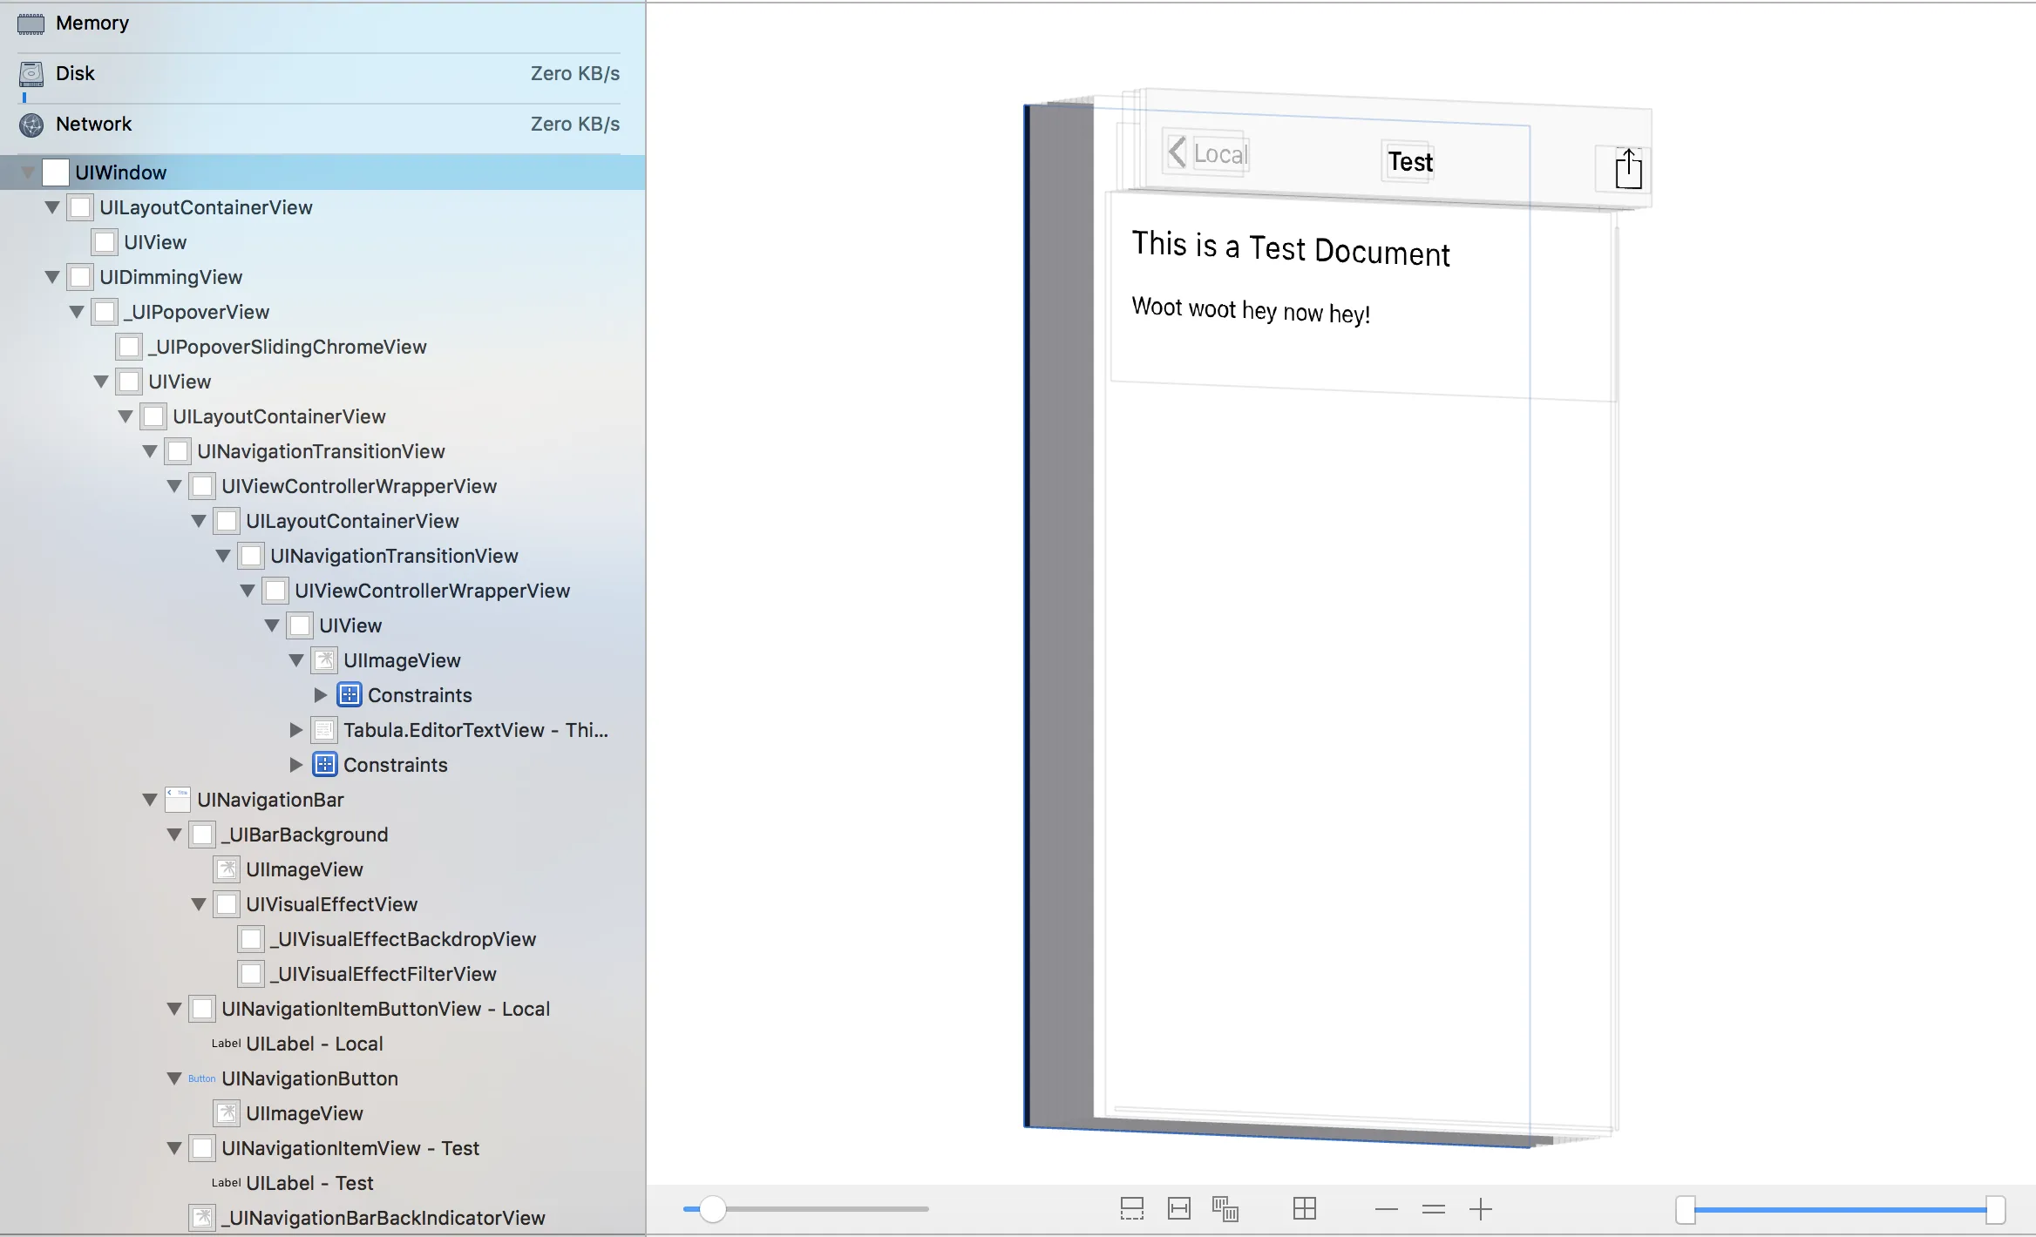
Task: Select the UIWindow row
Action: click(x=120, y=172)
